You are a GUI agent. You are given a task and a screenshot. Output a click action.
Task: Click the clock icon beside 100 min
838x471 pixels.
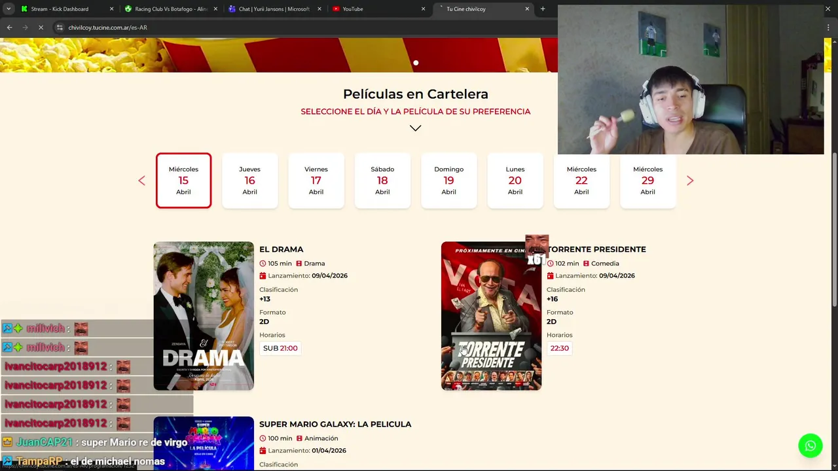263,438
